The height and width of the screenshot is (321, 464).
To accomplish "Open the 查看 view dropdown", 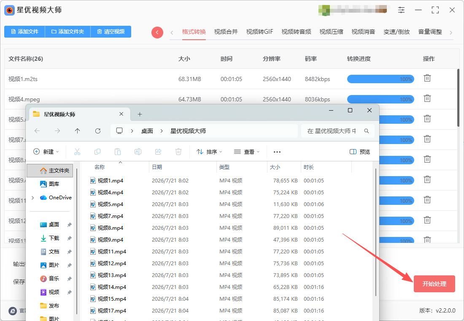I will tap(246, 152).
